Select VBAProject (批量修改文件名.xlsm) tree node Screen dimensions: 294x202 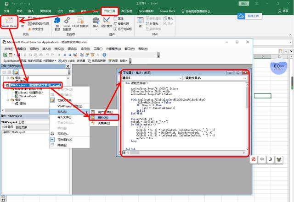36,85
